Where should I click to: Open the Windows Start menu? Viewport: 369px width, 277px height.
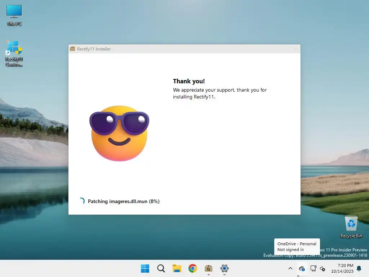tap(145, 268)
